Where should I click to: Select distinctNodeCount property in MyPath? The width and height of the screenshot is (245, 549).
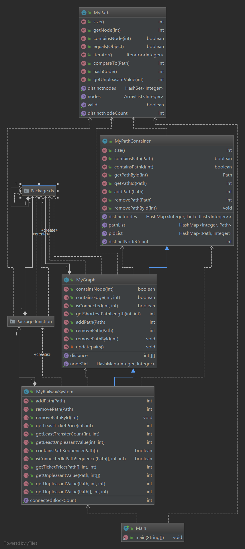(x=123, y=113)
